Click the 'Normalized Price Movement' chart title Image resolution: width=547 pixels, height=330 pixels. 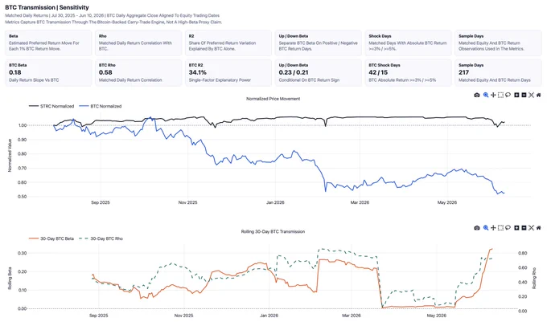[x=273, y=99]
